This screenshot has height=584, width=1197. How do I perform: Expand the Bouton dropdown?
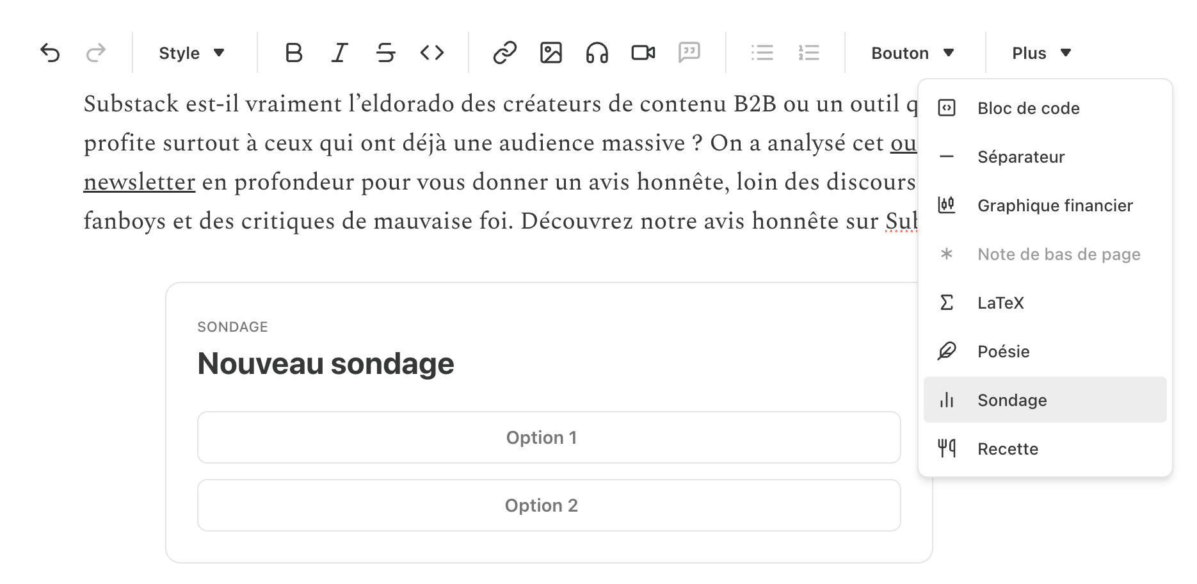tap(912, 53)
